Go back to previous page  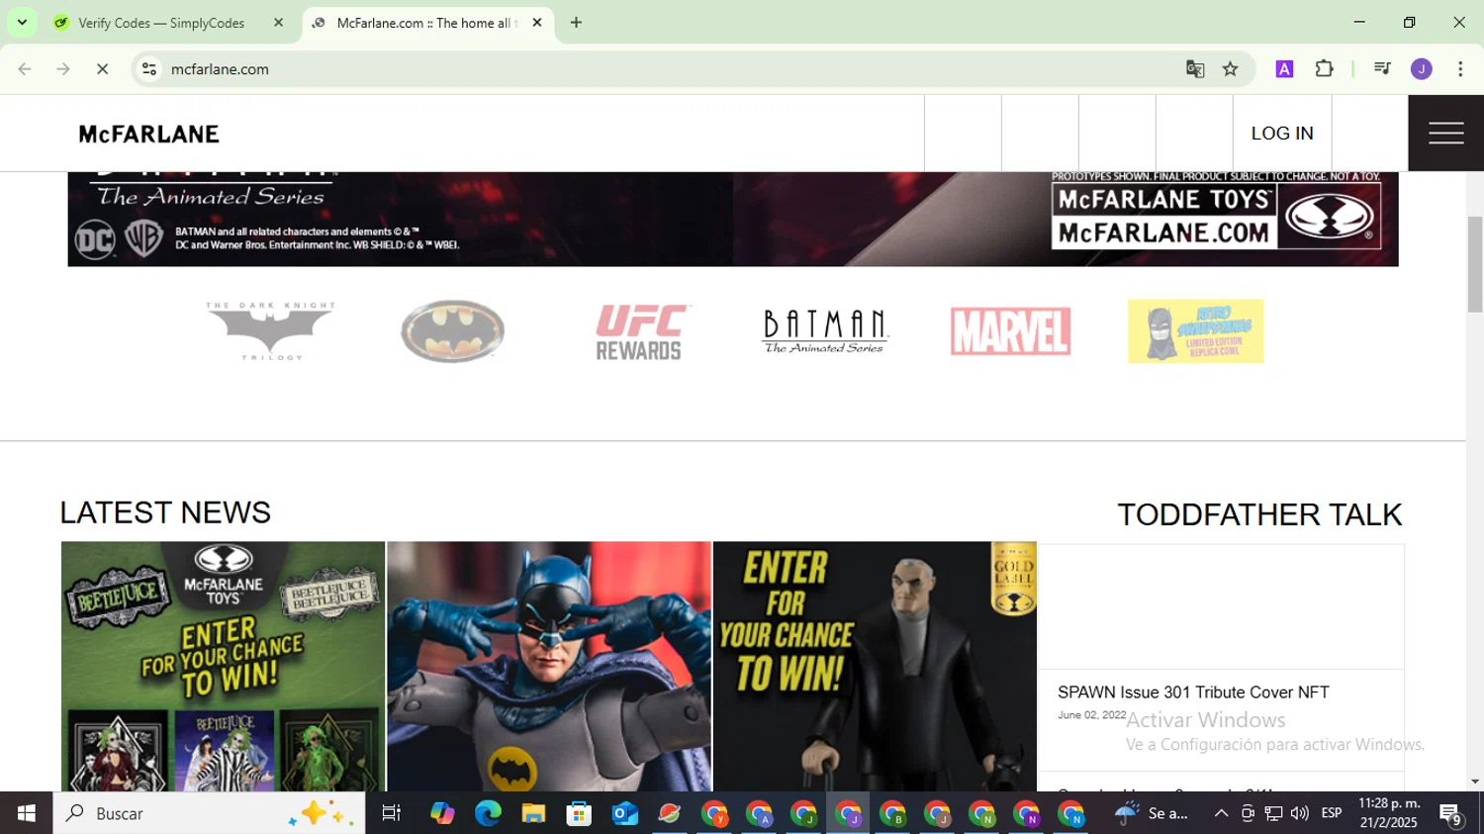tap(25, 69)
